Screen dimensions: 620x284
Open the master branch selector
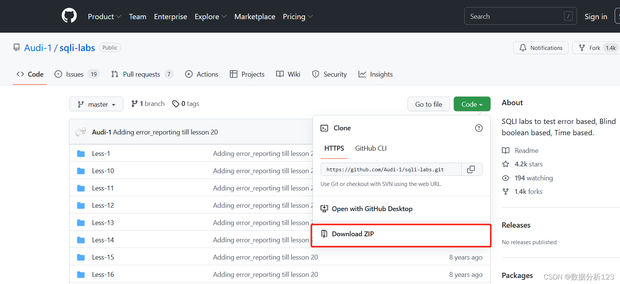tap(96, 104)
